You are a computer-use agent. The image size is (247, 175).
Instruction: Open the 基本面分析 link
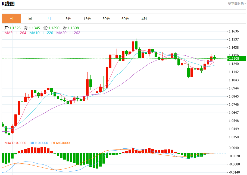(237, 4)
